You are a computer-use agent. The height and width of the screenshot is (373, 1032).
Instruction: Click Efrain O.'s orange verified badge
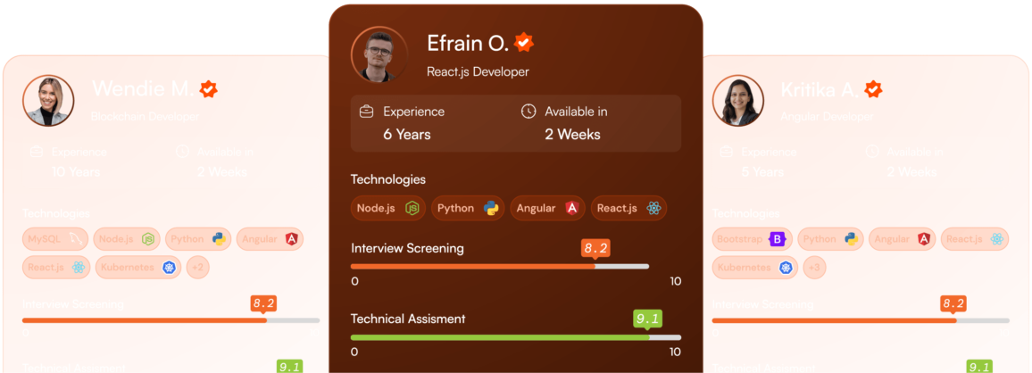coord(523,42)
